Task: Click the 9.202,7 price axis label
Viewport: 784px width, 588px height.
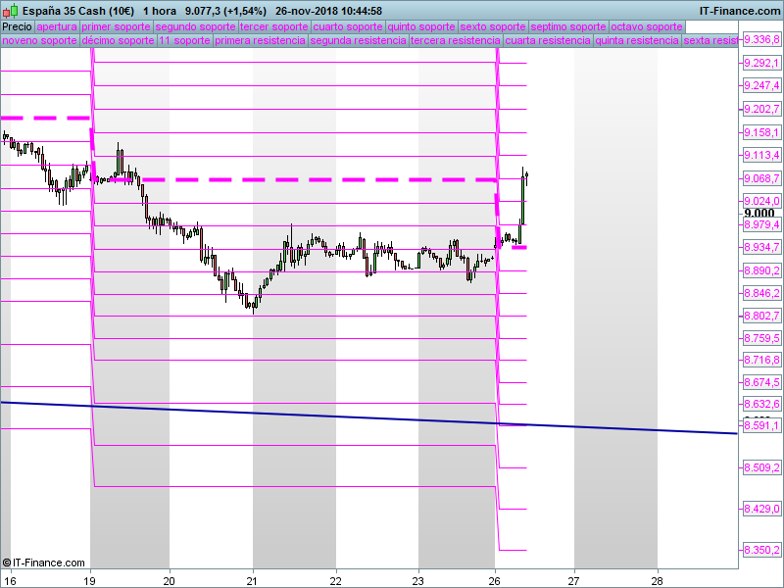Action: click(x=761, y=109)
